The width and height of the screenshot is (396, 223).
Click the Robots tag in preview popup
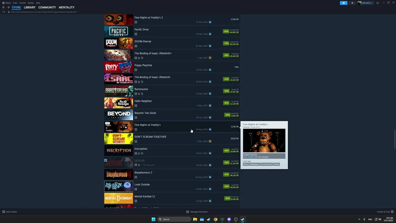pos(277,164)
